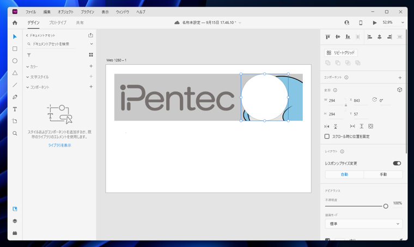The image size is (414, 247).
Task: Adjust the opacity slider handle
Action: 386,206
